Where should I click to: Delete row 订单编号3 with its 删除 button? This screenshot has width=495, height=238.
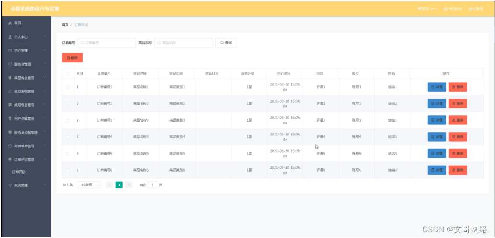(458, 120)
